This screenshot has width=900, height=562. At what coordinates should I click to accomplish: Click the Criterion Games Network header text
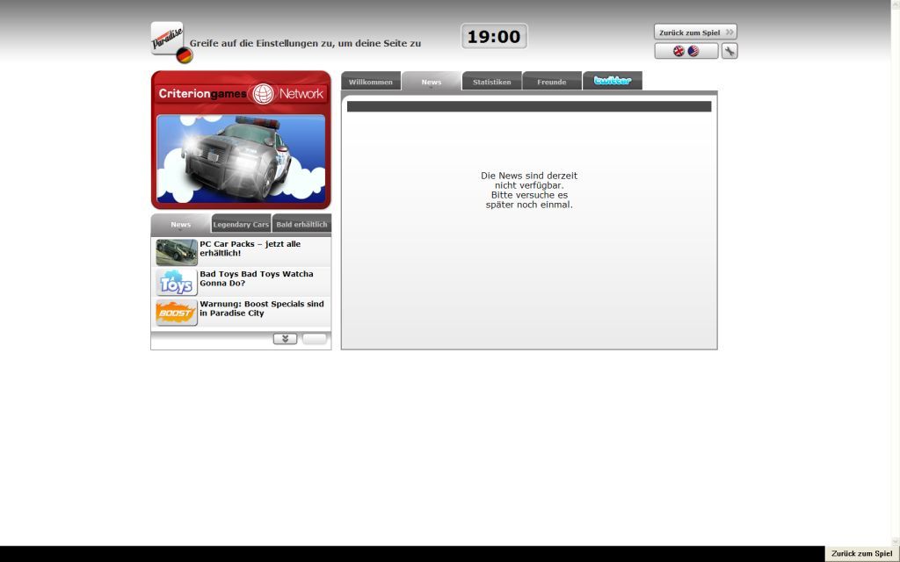pos(241,93)
